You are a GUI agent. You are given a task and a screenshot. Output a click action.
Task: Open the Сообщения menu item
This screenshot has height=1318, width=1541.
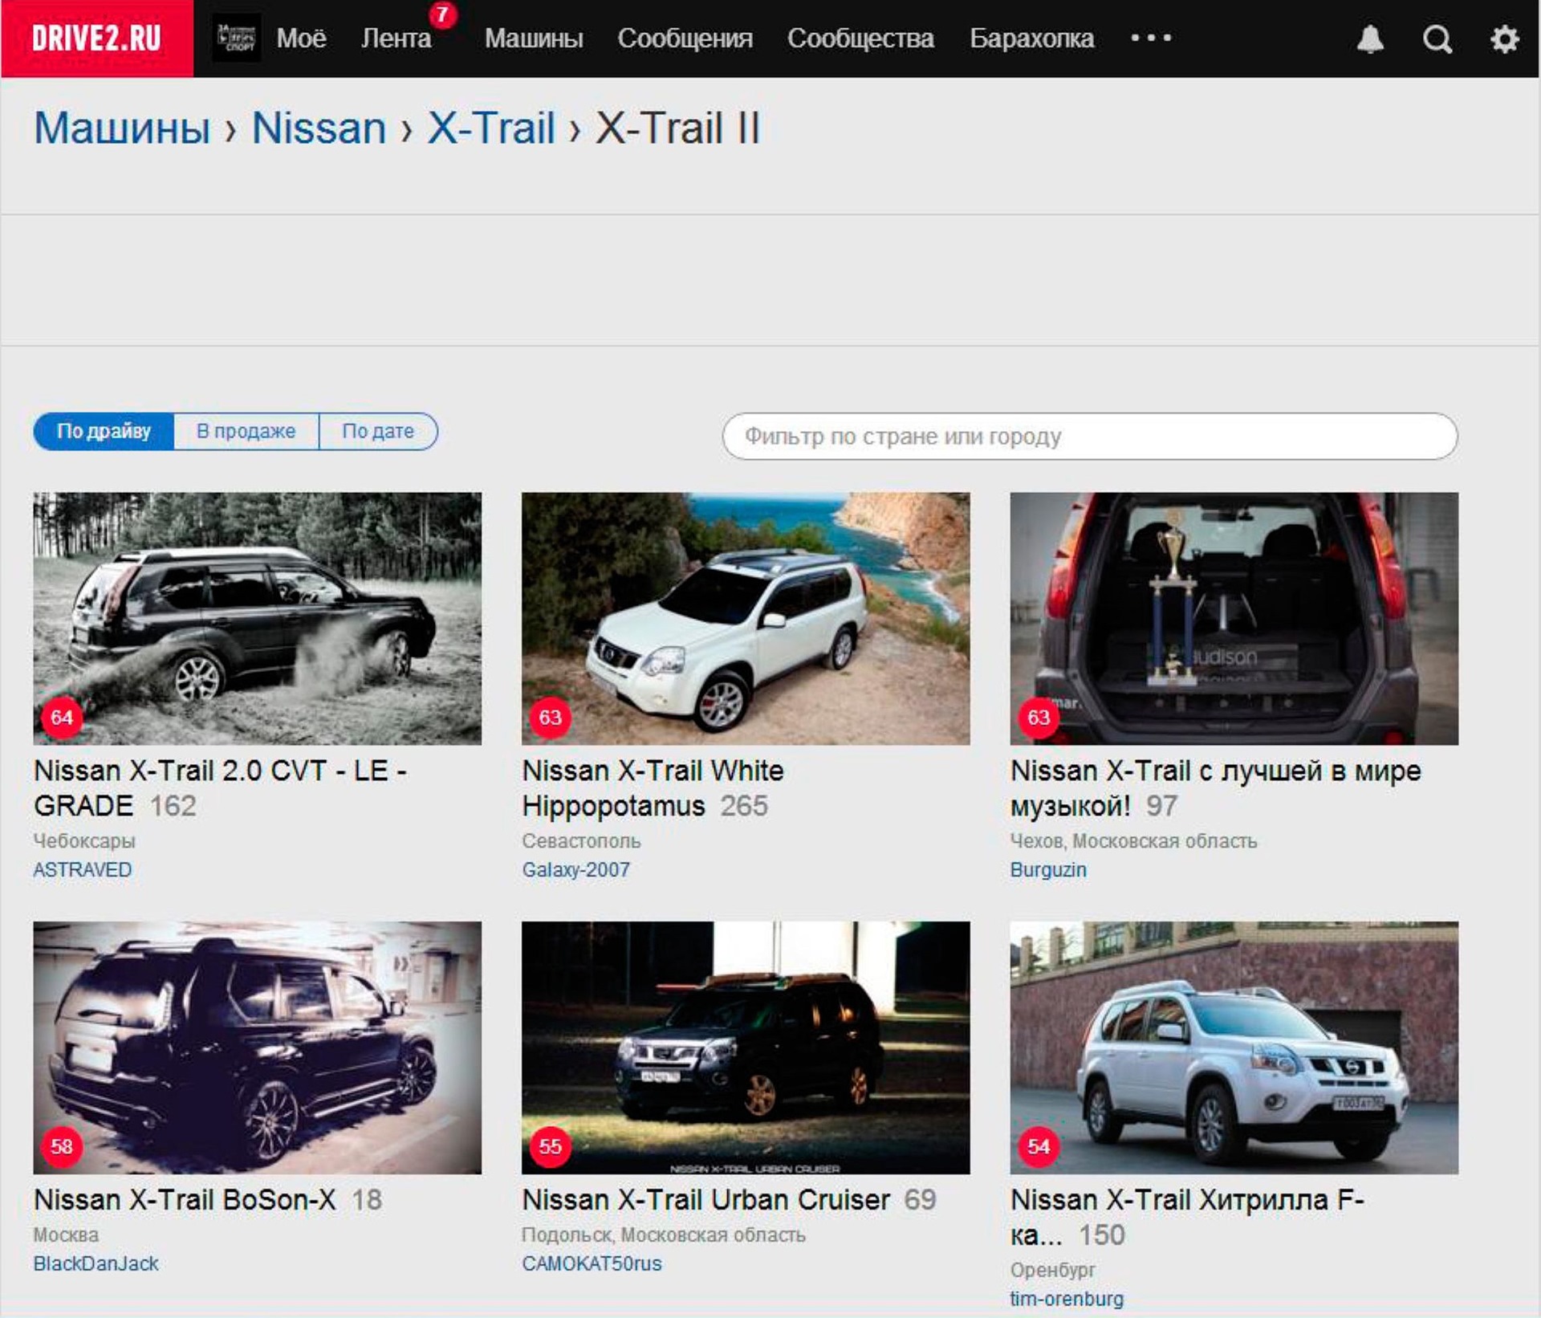(x=685, y=39)
